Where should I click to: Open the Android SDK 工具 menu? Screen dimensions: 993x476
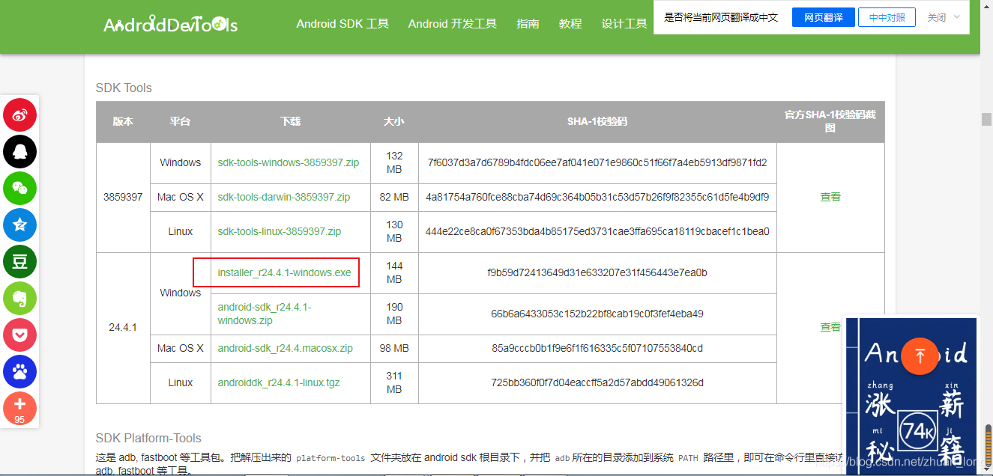[x=342, y=24]
